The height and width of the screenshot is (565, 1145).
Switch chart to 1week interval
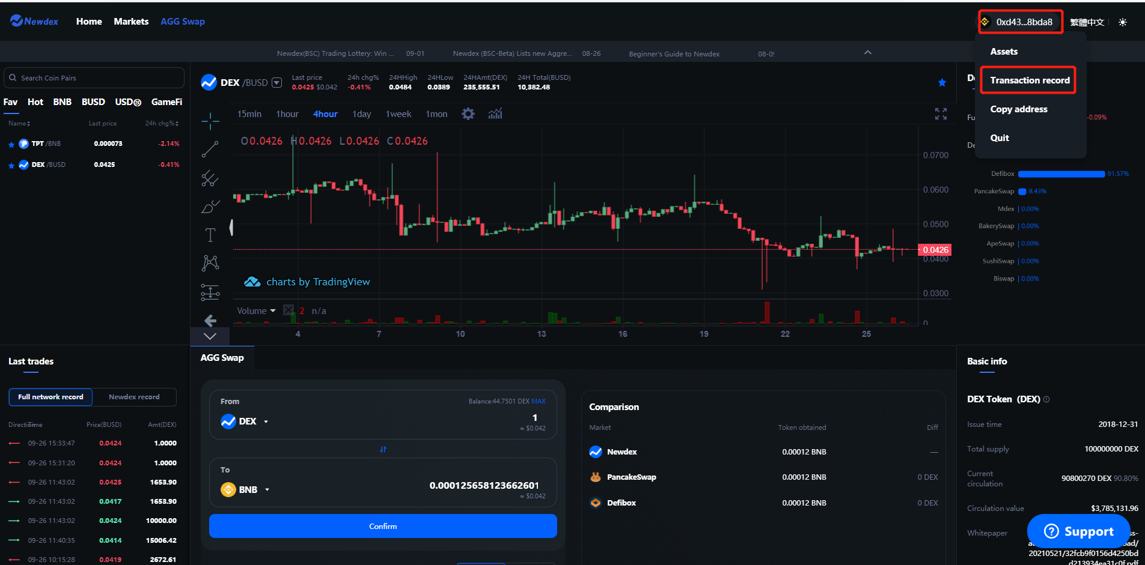398,114
